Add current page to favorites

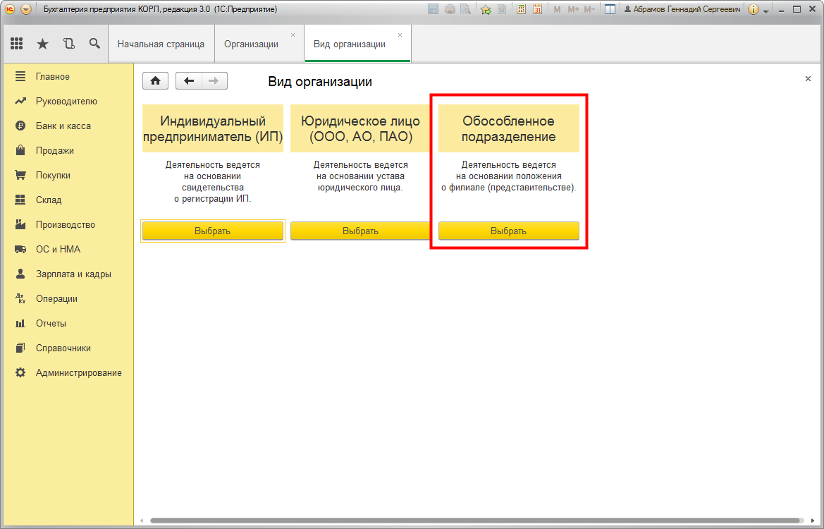(x=486, y=9)
